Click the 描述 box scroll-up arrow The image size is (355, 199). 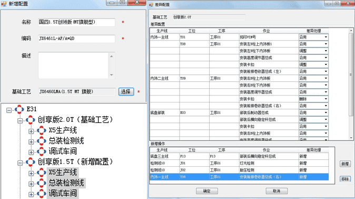click(112, 56)
